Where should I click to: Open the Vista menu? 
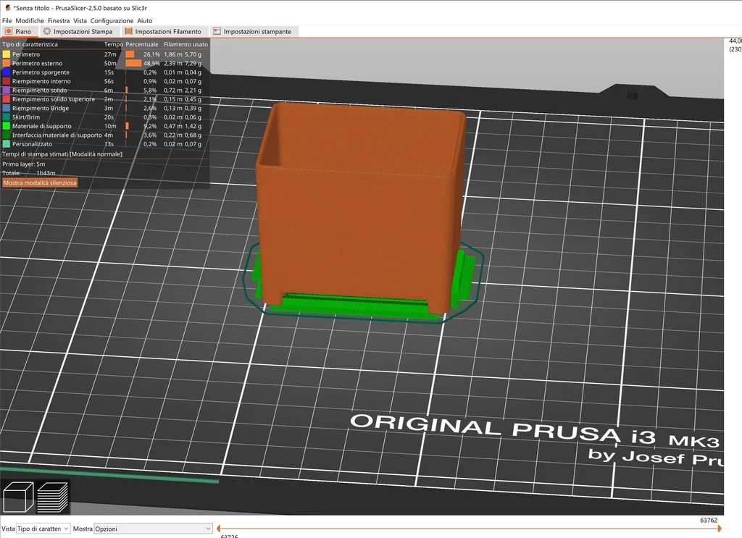[x=80, y=21]
